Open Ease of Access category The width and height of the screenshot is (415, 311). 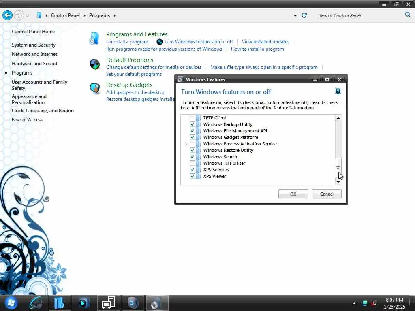(x=27, y=120)
